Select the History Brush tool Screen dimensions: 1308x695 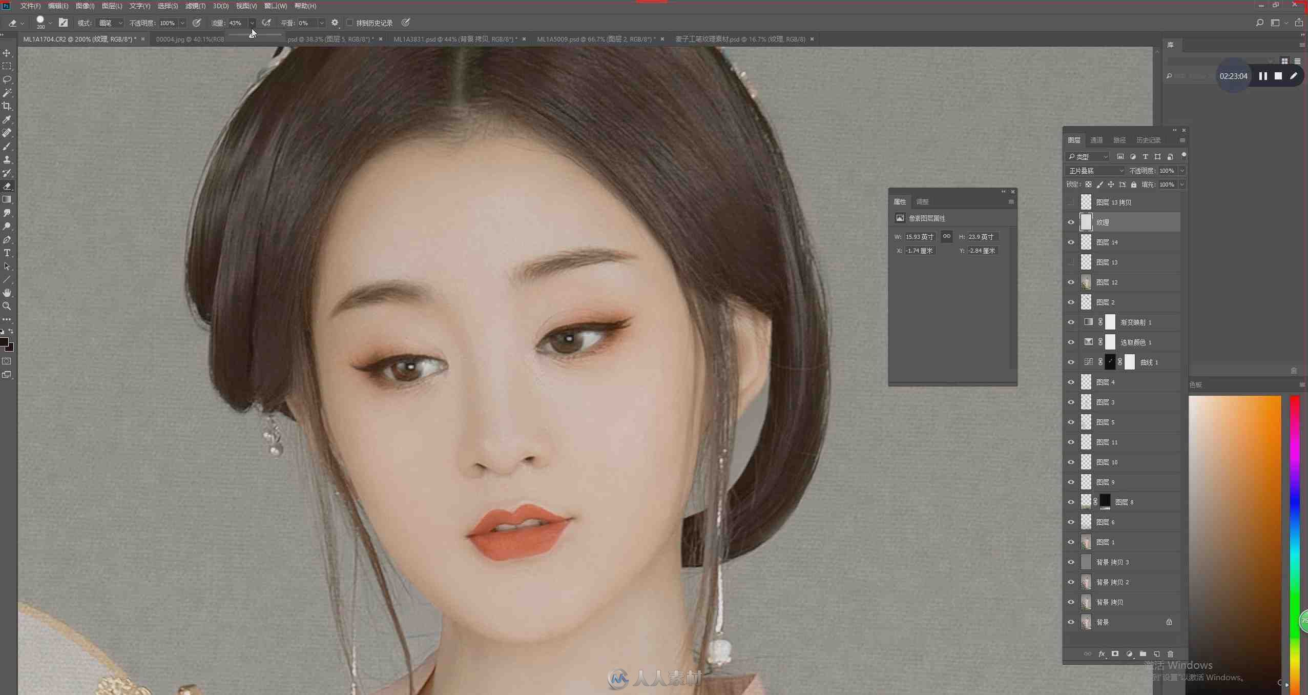7,173
